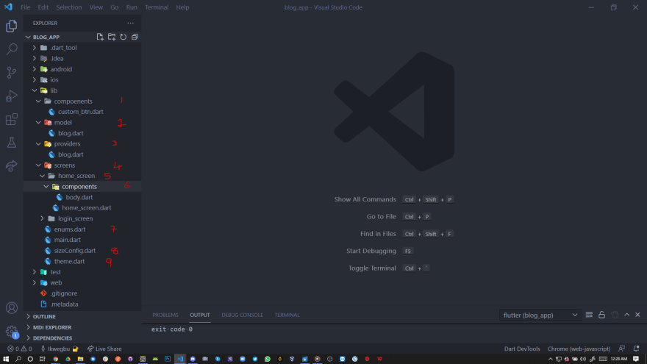Open the Selection menu
The image size is (647, 364).
click(69, 7)
